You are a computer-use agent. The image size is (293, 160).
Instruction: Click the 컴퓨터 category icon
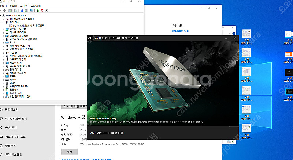coord(7,76)
